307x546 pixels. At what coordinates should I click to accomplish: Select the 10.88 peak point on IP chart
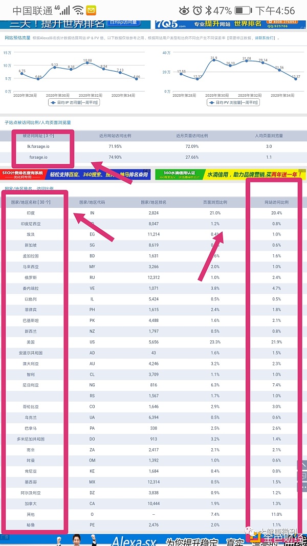[87, 62]
